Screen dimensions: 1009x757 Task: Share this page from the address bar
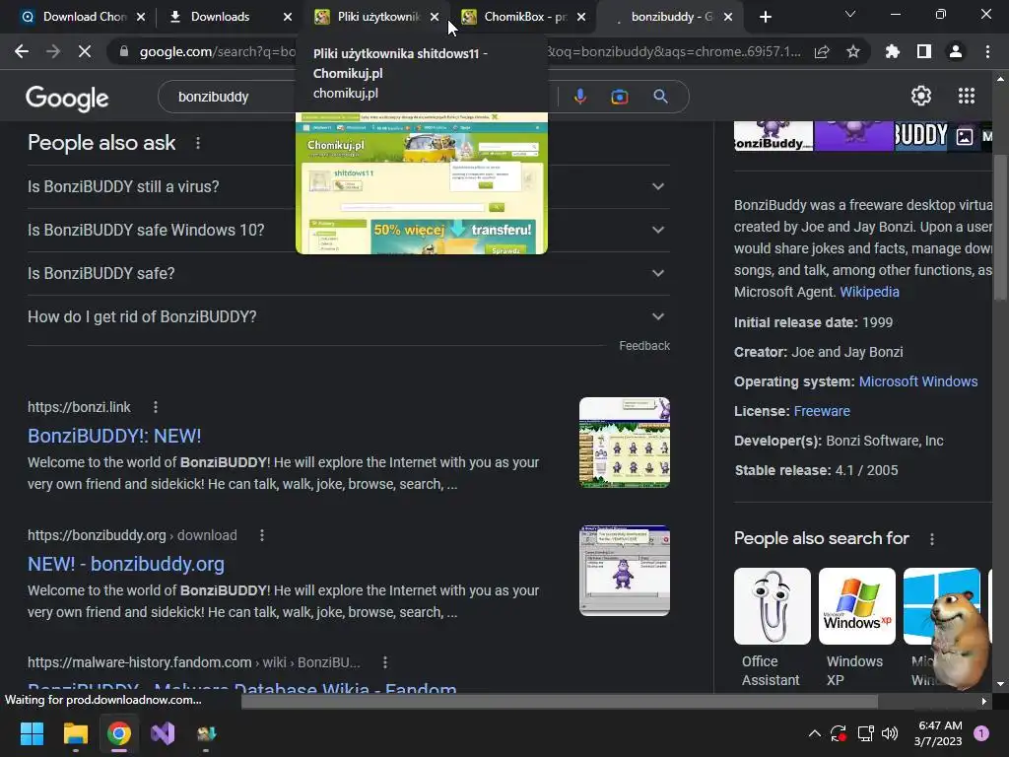pyautogui.click(x=822, y=51)
